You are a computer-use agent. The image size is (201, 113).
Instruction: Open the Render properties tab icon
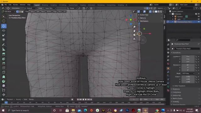coord(168,49)
